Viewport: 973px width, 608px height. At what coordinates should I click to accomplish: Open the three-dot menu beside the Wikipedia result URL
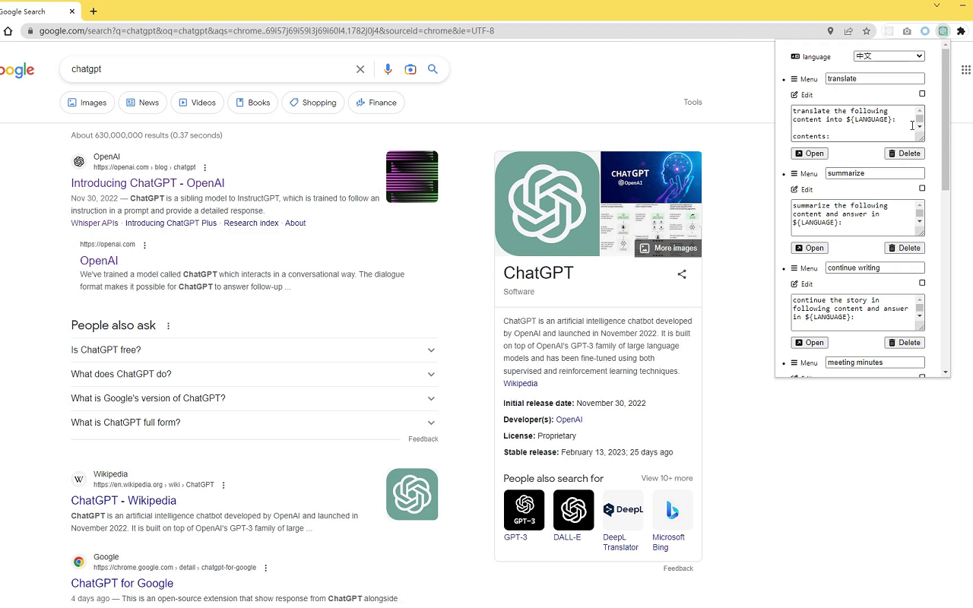[x=223, y=485]
